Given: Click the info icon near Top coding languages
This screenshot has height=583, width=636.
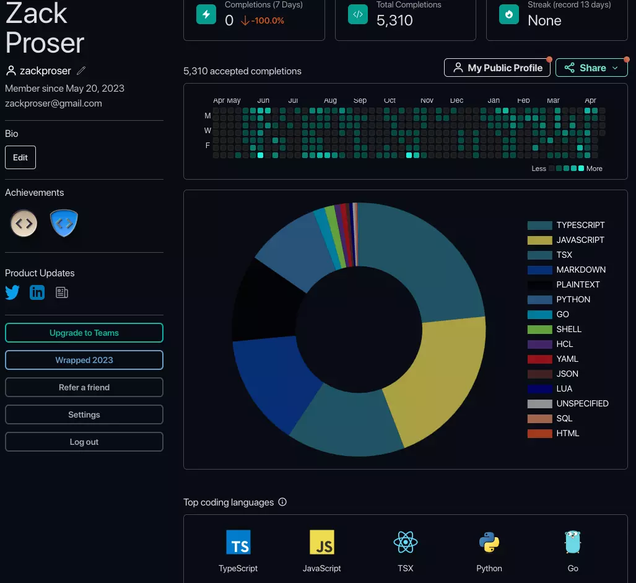Looking at the screenshot, I should coord(282,502).
